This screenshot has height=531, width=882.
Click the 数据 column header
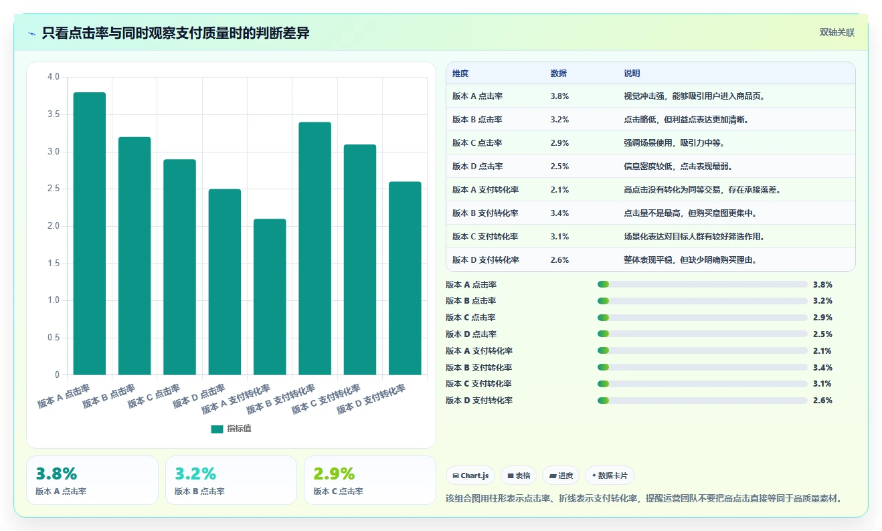tap(559, 74)
